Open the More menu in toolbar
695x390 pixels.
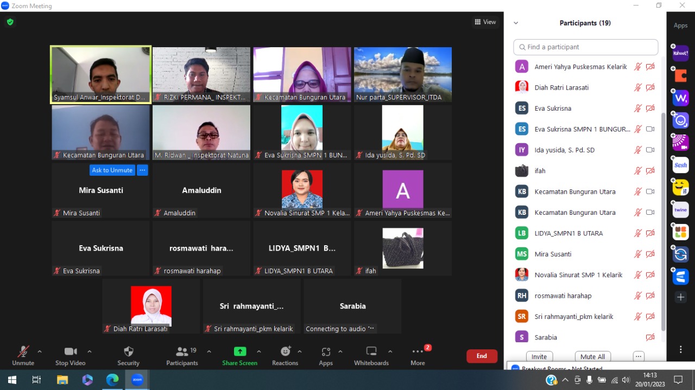pos(418,351)
